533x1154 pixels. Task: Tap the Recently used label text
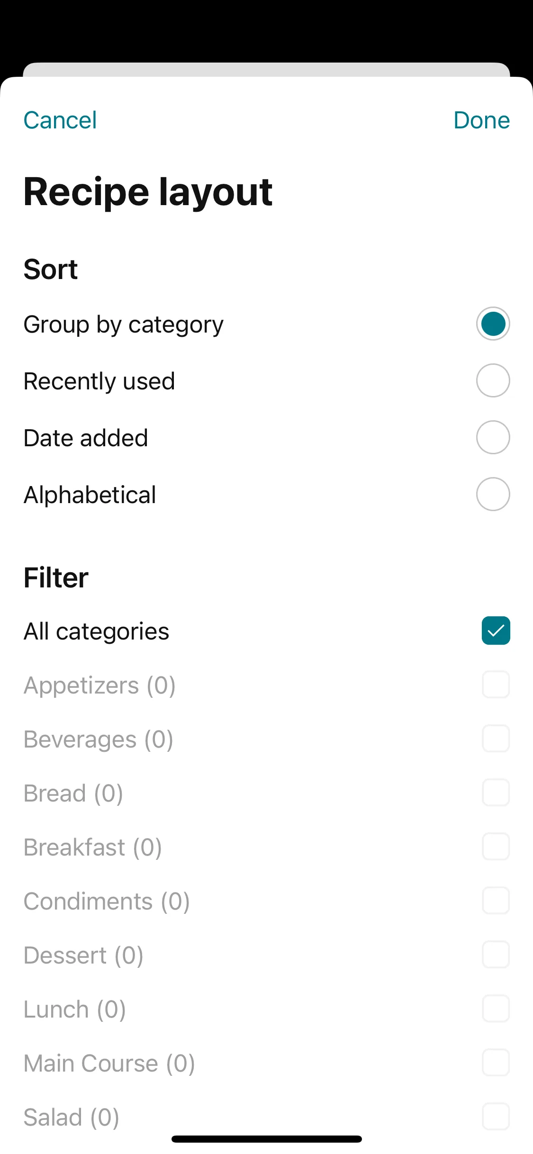[x=99, y=381]
